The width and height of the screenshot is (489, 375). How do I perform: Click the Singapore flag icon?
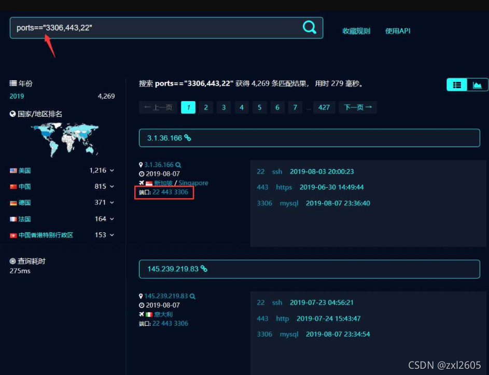pyautogui.click(x=149, y=183)
